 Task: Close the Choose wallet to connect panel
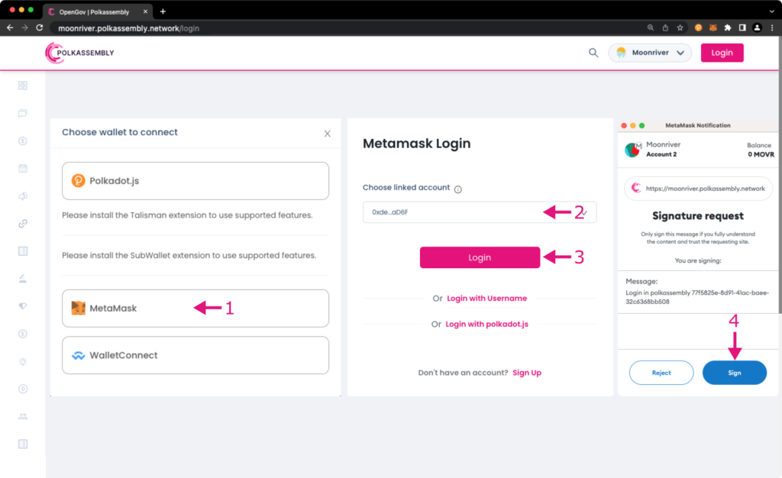(327, 134)
